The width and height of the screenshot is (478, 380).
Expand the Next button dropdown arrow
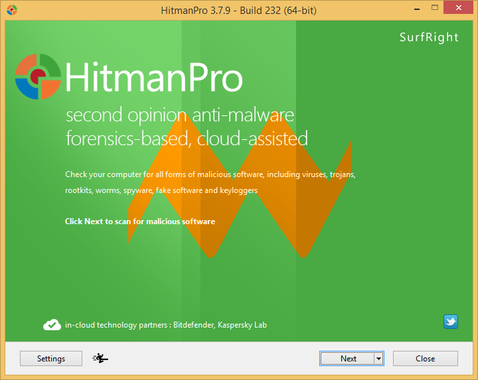pyautogui.click(x=379, y=358)
